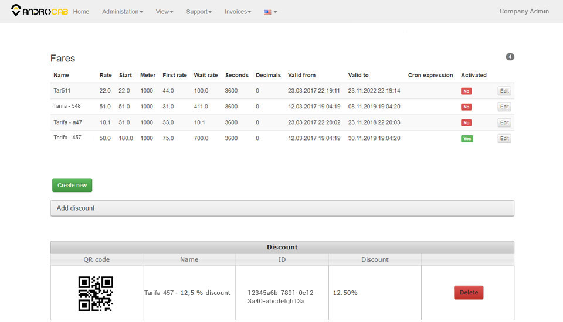The width and height of the screenshot is (563, 322).
Task: Expand the Add discount panel
Action: 282,208
